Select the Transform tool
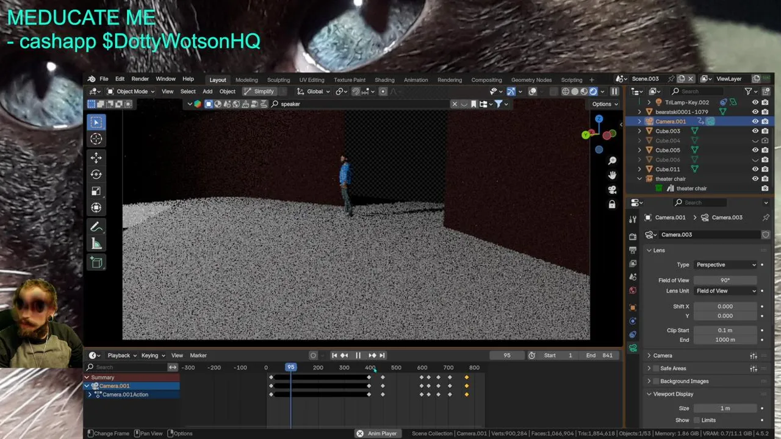 click(x=96, y=208)
